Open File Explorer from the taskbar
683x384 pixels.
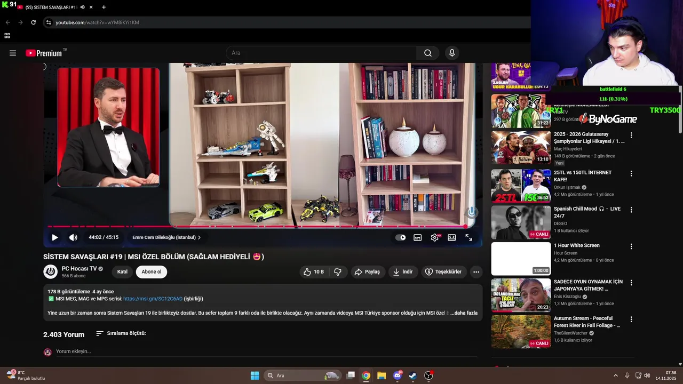[382, 375]
